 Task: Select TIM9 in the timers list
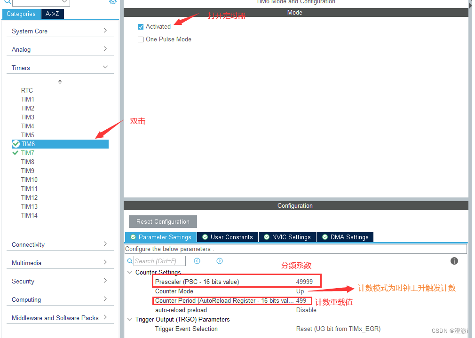(28, 171)
